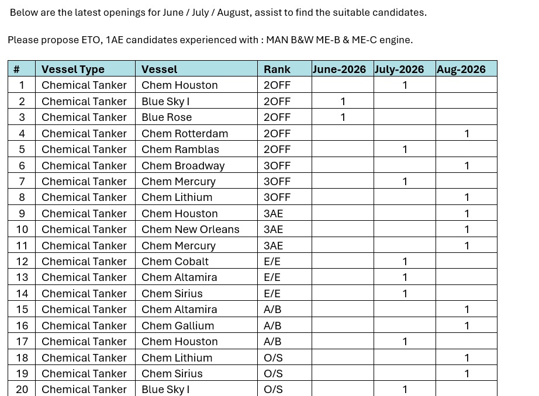Click the Chem Broadway vessel cell

196,165
